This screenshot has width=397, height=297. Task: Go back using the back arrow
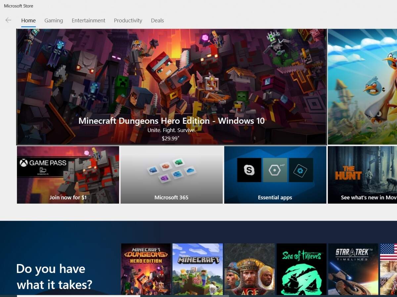[x=8, y=20]
